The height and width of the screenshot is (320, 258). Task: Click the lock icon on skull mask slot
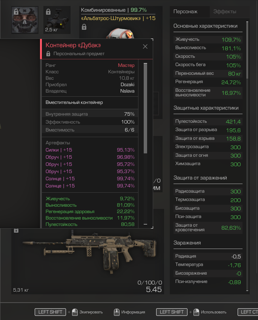(x=16, y=12)
